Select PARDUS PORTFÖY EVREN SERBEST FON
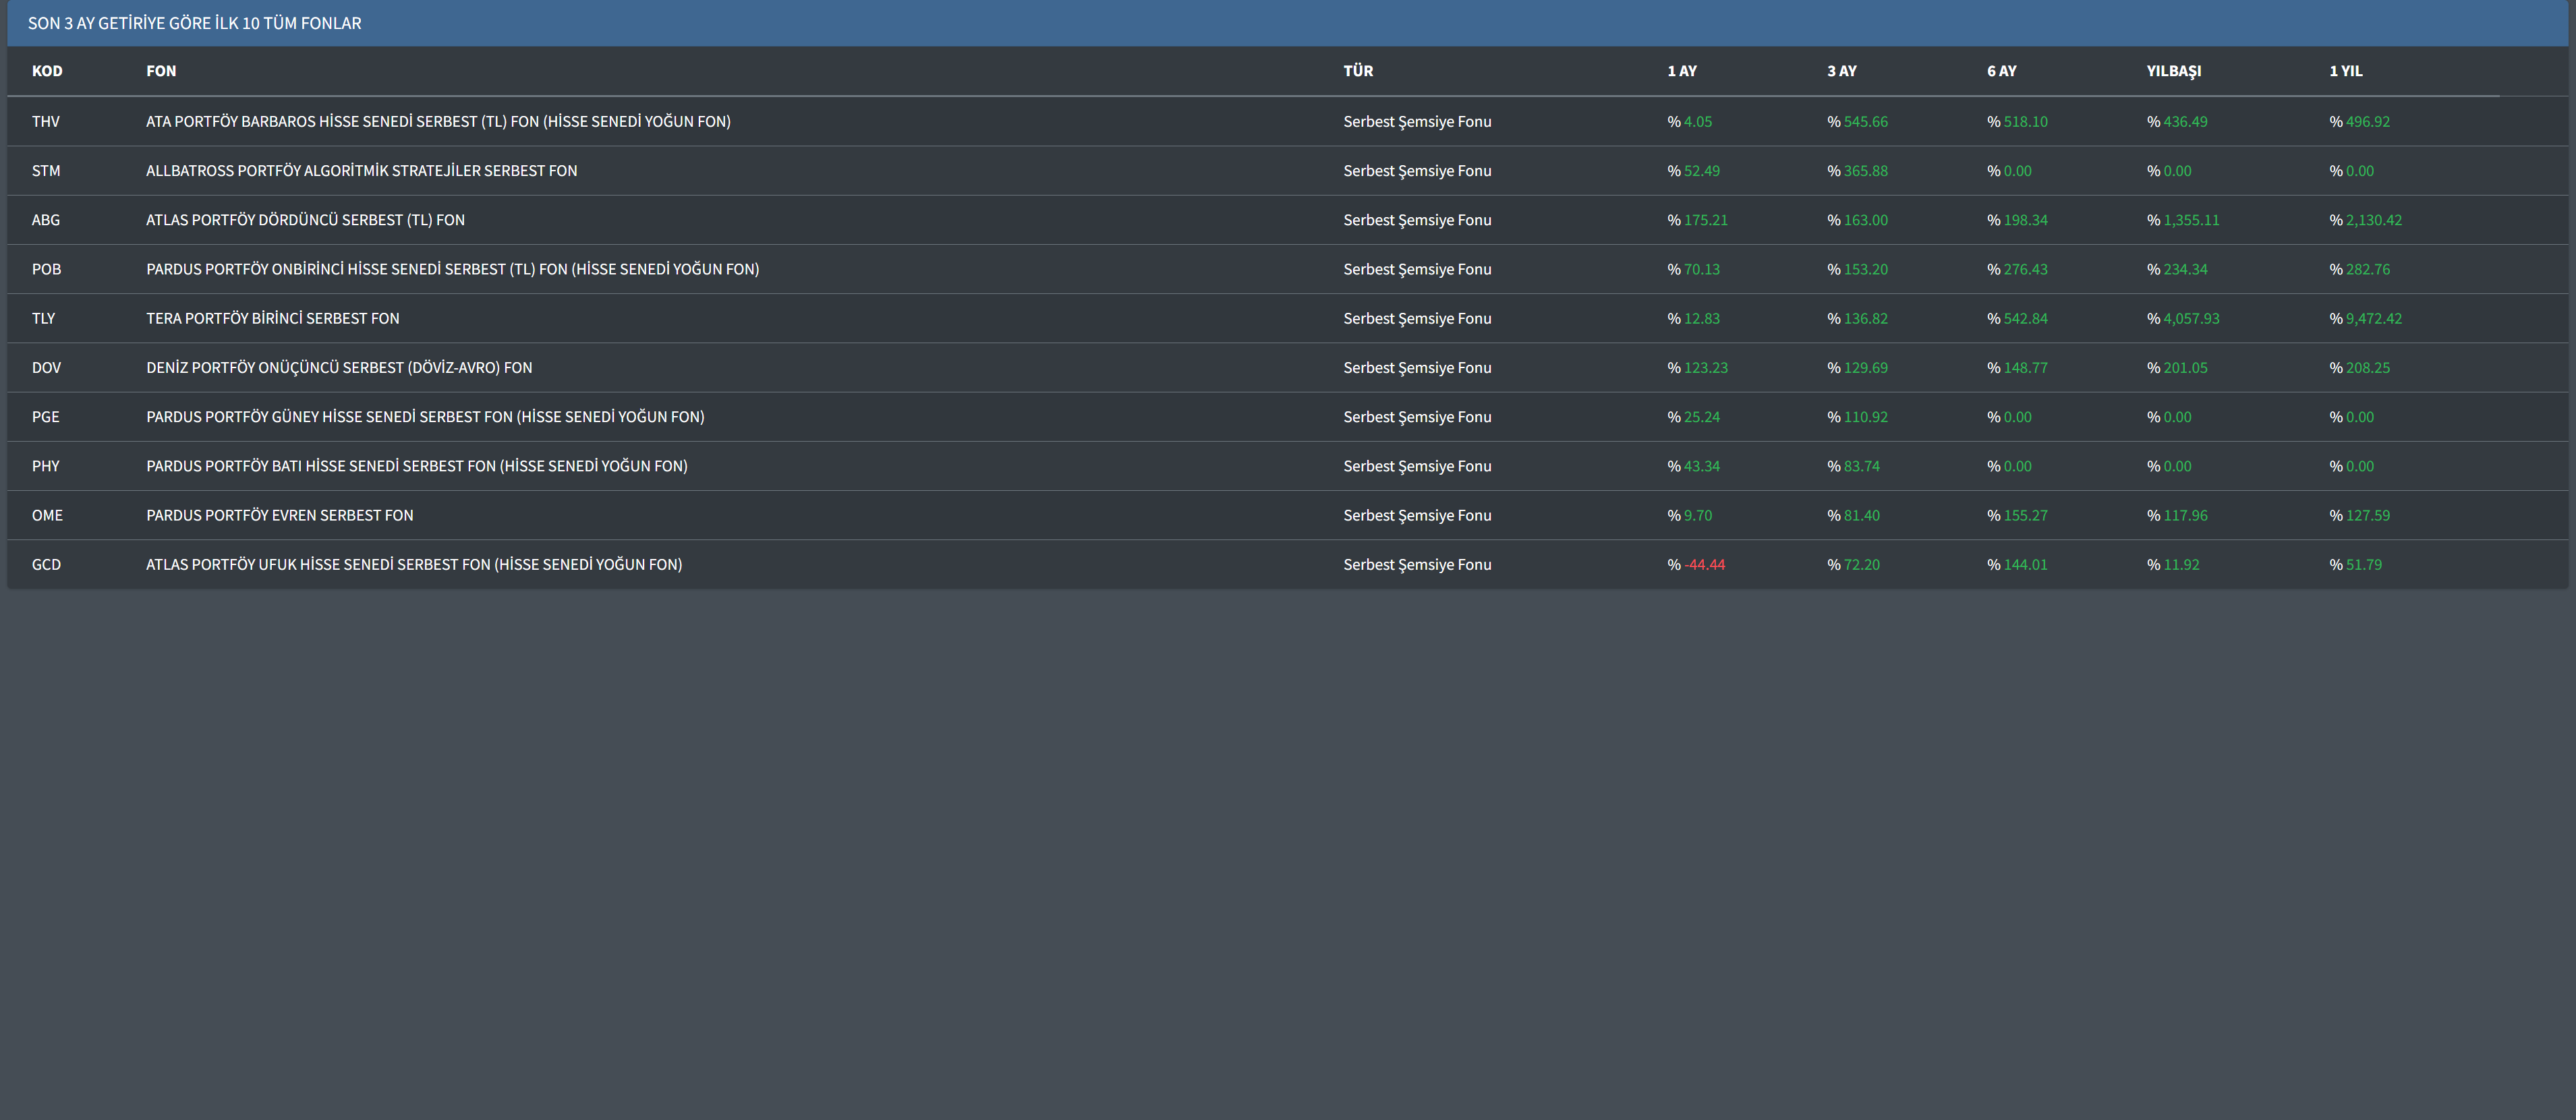The image size is (2576, 1120). pyautogui.click(x=279, y=515)
